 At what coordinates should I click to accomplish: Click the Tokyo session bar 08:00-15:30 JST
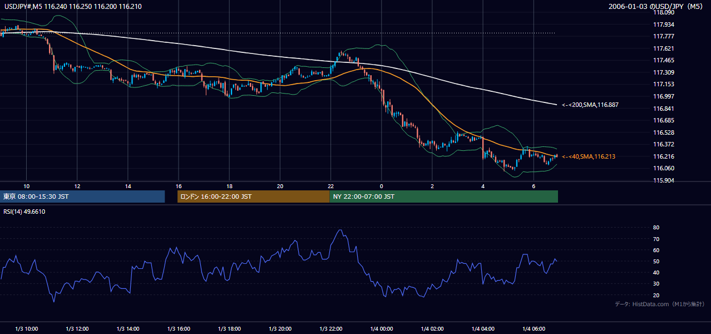click(83, 197)
